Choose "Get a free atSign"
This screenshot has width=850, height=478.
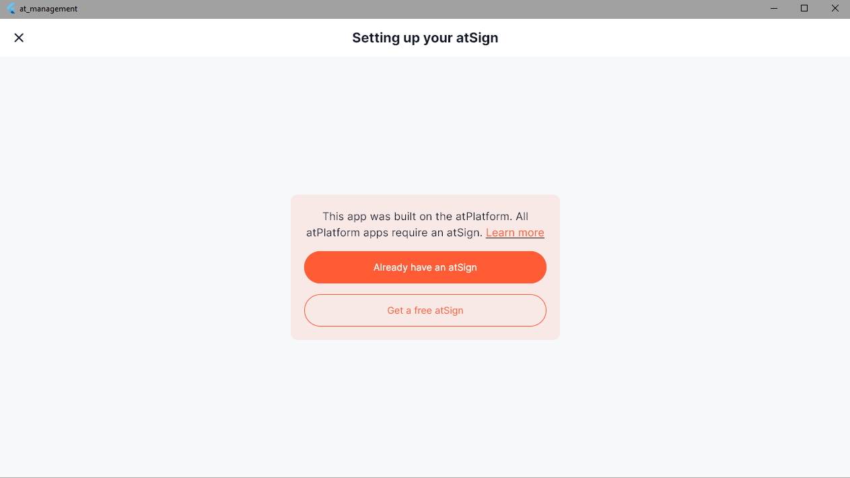tap(425, 310)
